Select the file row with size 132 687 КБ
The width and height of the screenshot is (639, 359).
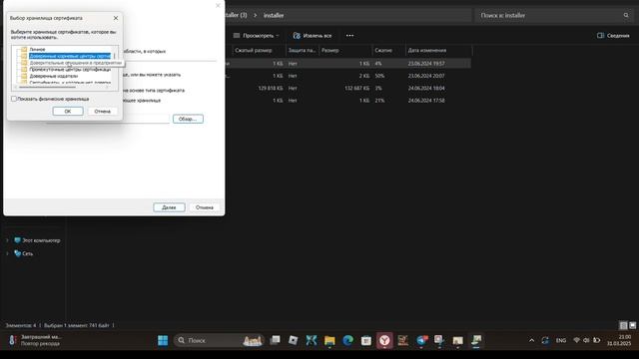click(x=348, y=88)
